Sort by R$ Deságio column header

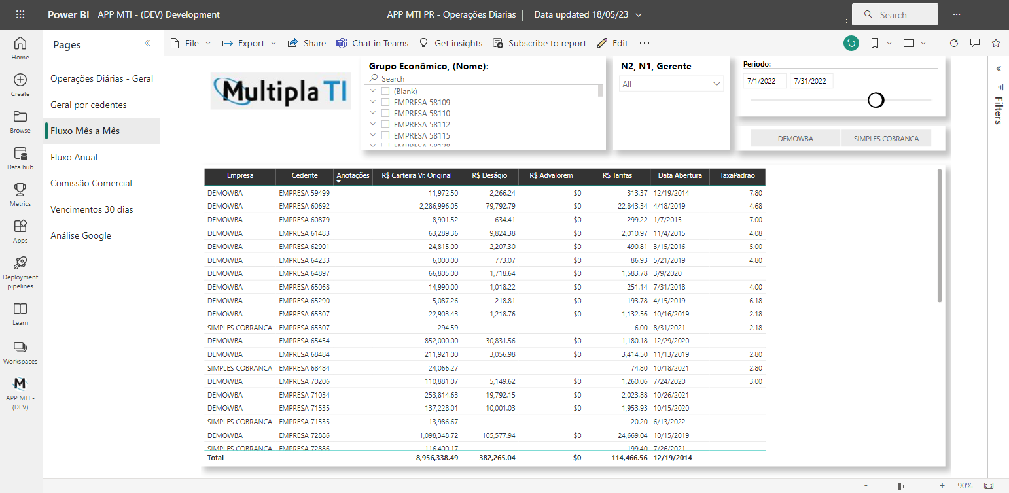pos(490,175)
